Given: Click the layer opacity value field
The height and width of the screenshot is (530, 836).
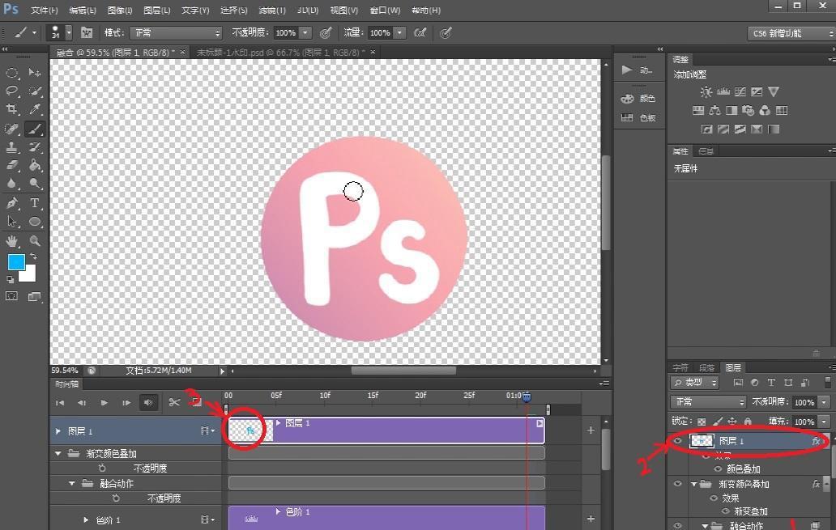Looking at the screenshot, I should pos(804,402).
